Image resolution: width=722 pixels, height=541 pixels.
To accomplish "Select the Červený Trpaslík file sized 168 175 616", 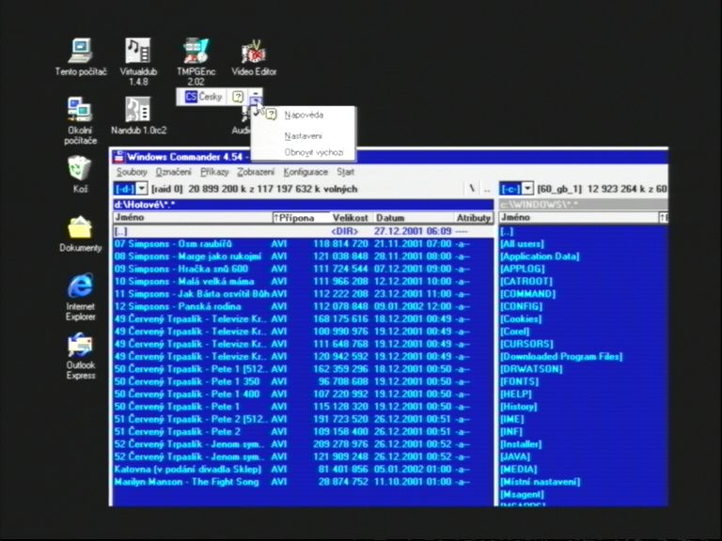I will pyautogui.click(x=303, y=318).
